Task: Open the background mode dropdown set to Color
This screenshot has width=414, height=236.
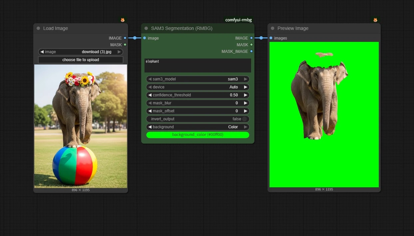Action: click(198, 127)
